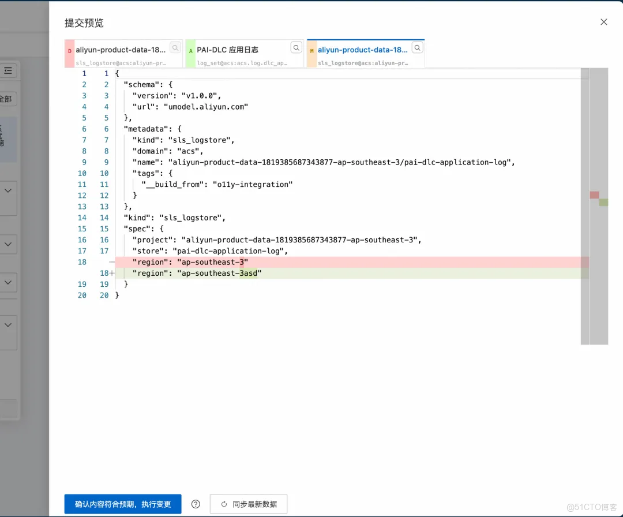The image size is (623, 517).
Task: Open the second sidebar dropdown chevron
Action: (x=8, y=244)
